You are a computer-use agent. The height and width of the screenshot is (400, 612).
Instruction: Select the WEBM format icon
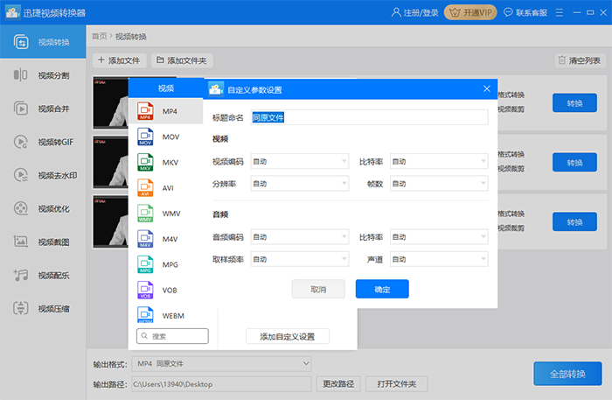(x=145, y=315)
